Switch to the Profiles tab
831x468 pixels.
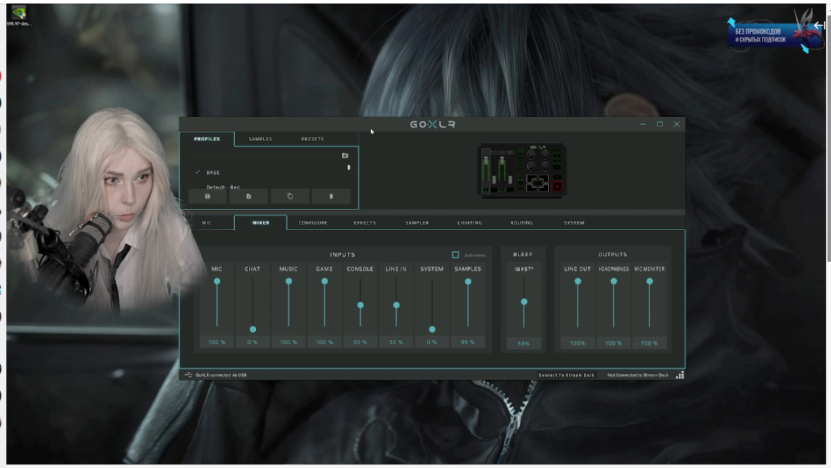[207, 139]
